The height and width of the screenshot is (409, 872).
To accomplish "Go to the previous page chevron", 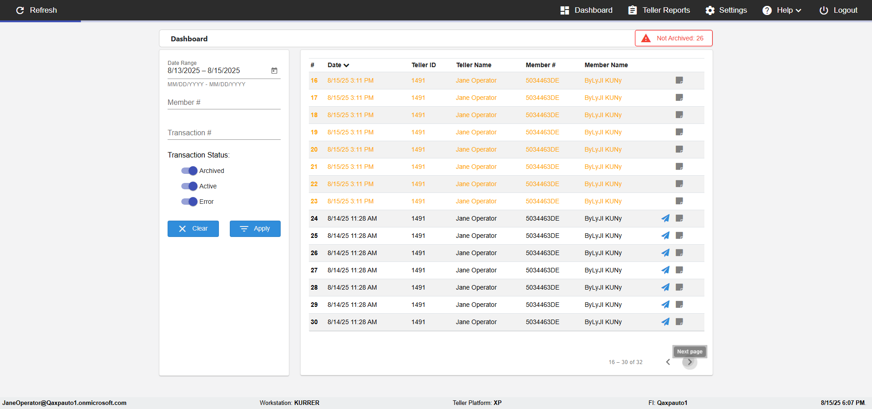I will (668, 362).
